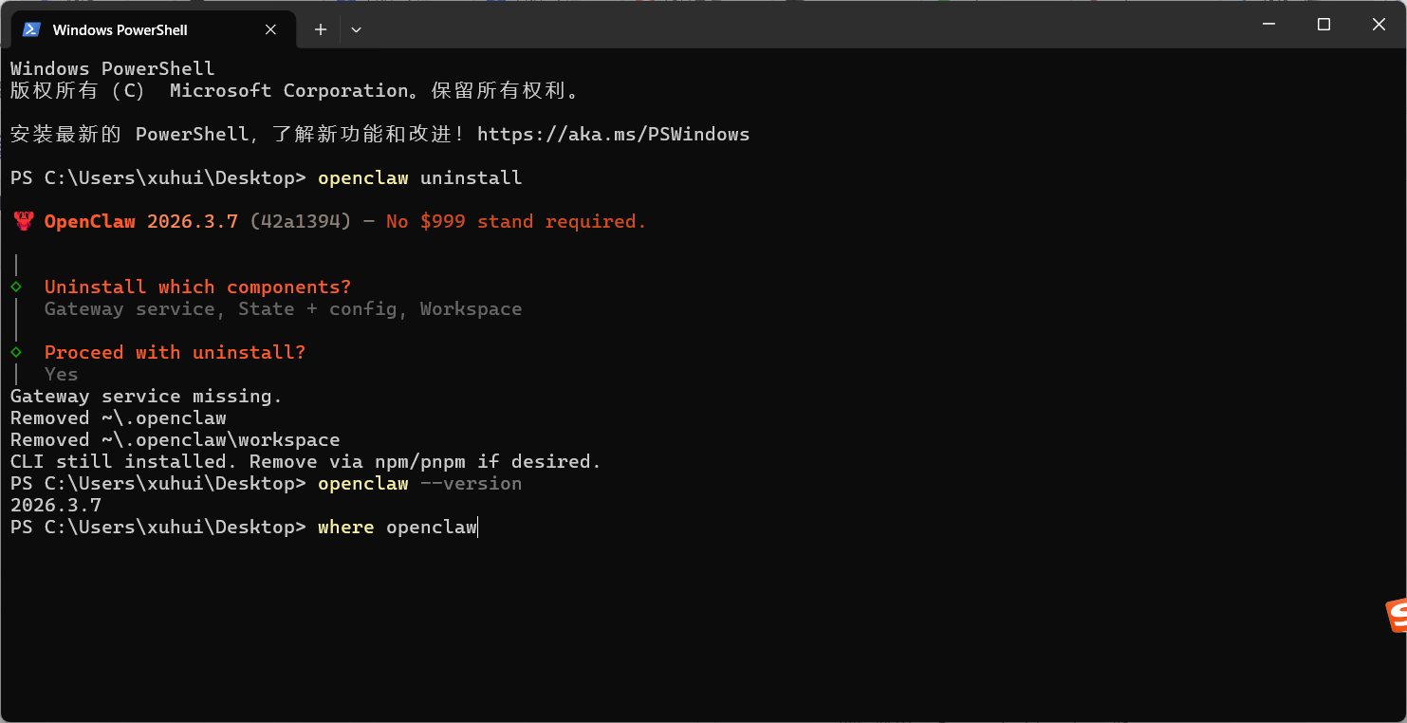Open a new terminal tab with the plus icon
This screenshot has height=723, width=1407.
coord(320,29)
